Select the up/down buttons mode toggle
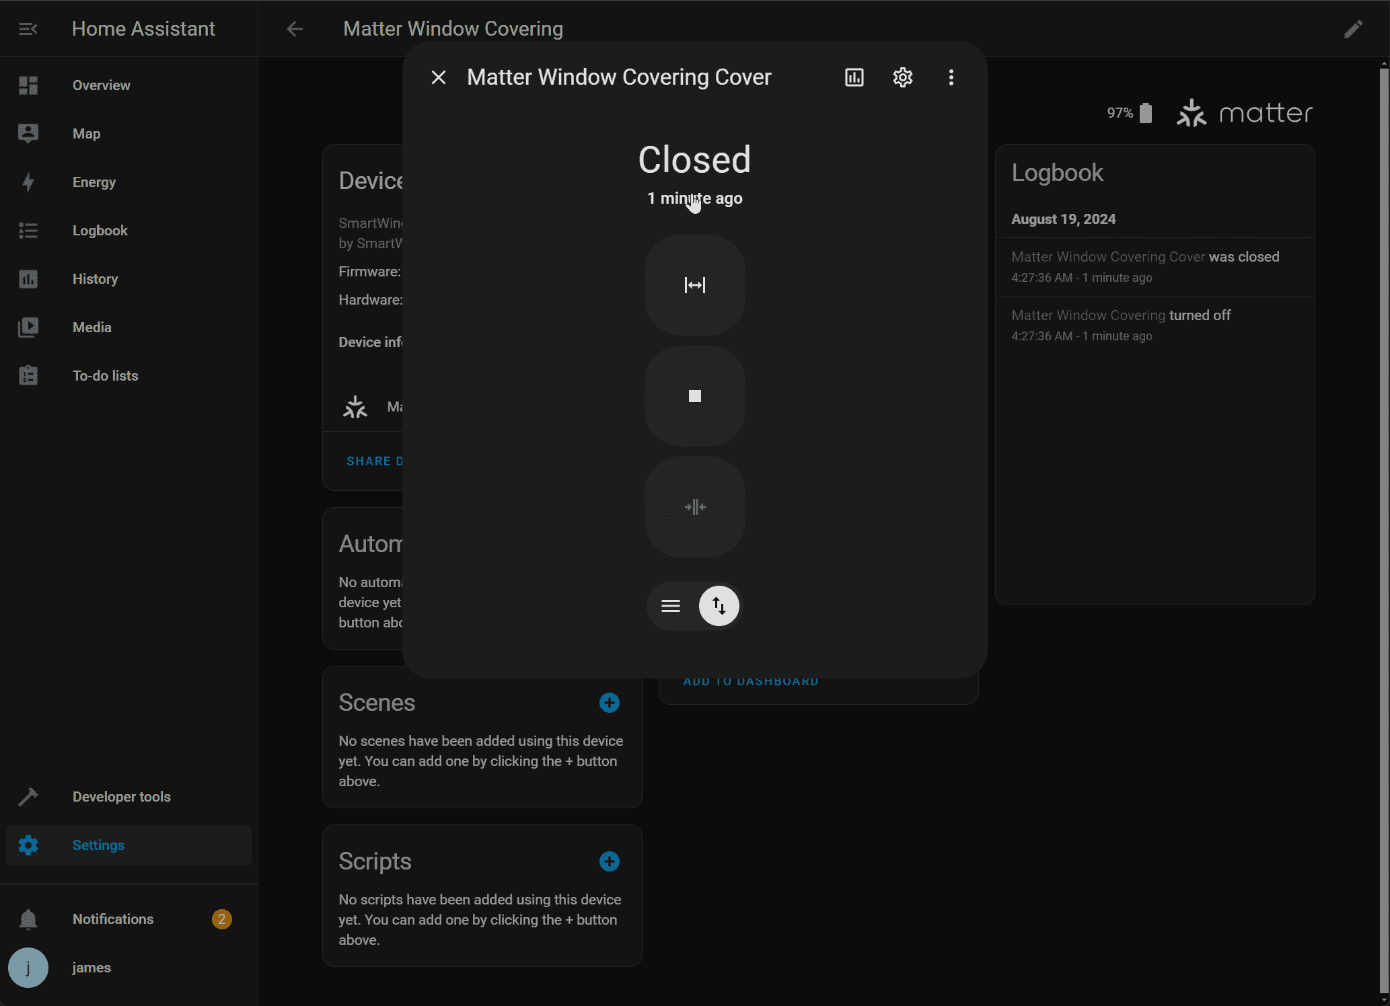The width and height of the screenshot is (1390, 1006). tap(719, 606)
